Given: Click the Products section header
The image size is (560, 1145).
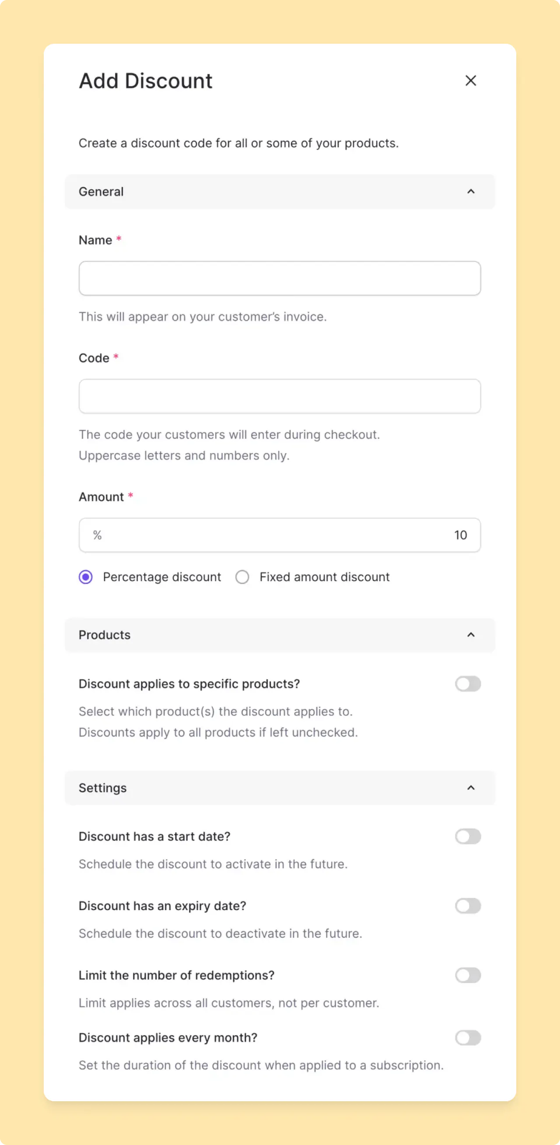Looking at the screenshot, I should point(105,635).
